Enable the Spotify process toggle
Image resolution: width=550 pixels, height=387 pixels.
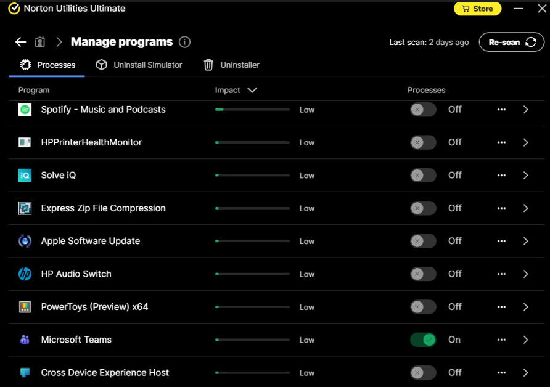click(x=423, y=110)
